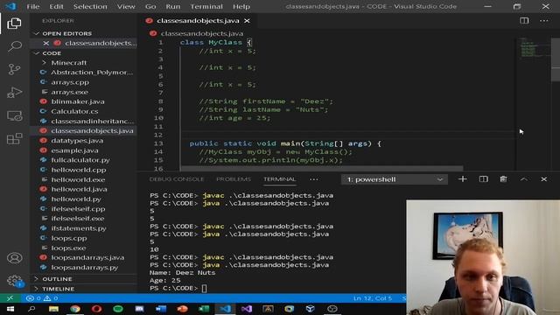Open errors and warnings status indicator
560x315 pixels.
42,297
